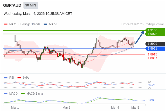
Task: Click the 30 MIN timeframe badge
Action: click(30, 5)
